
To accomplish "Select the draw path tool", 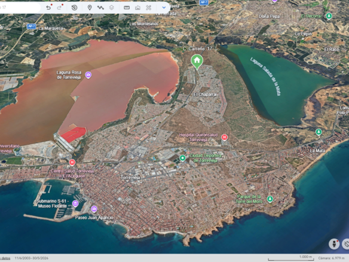I will tap(100, 8).
